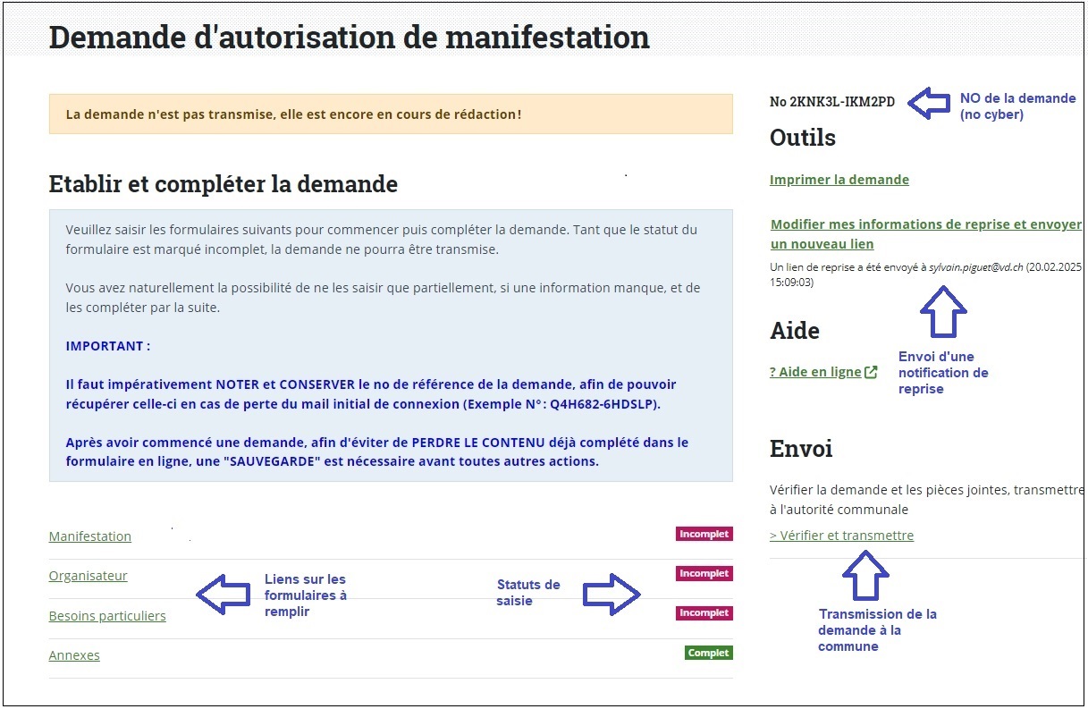The height and width of the screenshot is (709, 1088).
Task: Click the right arrow beside "Statuts de saisie"
Action: 612,592
